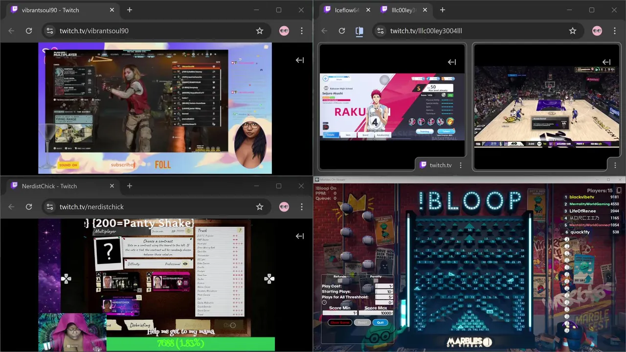Image resolution: width=626 pixels, height=352 pixels.
Task: Click the split view icon in the toolbar
Action: click(x=359, y=31)
